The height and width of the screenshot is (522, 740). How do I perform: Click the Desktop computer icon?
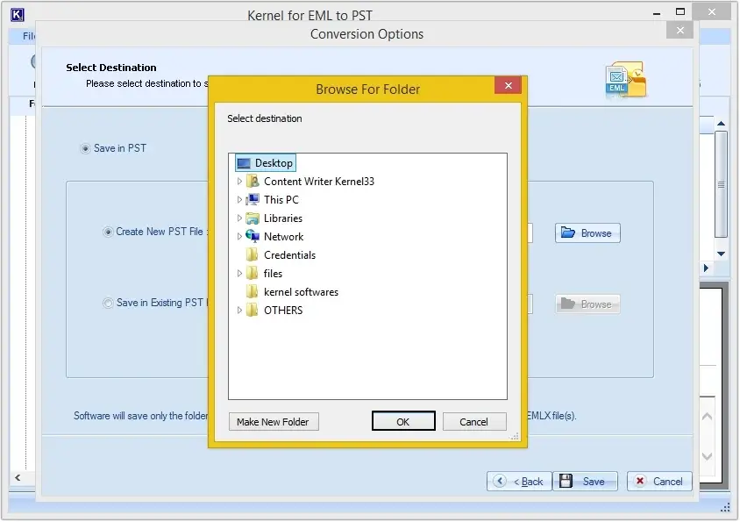[x=244, y=163]
